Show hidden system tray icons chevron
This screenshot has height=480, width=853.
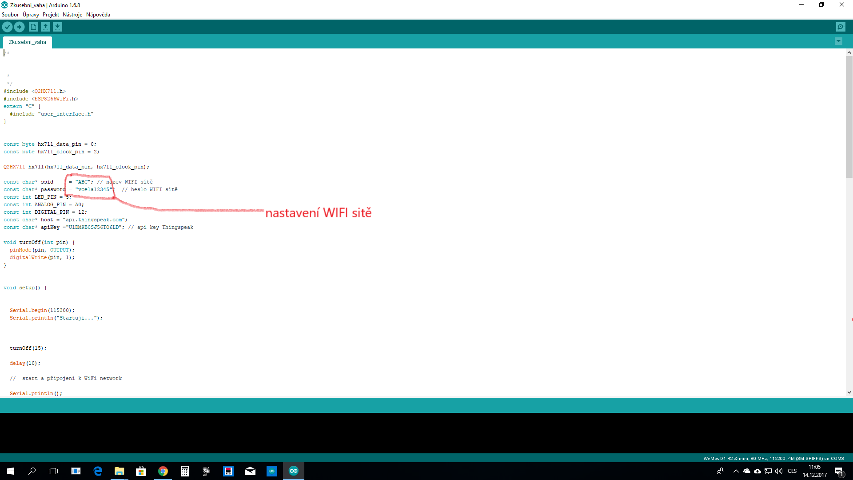pos(736,471)
